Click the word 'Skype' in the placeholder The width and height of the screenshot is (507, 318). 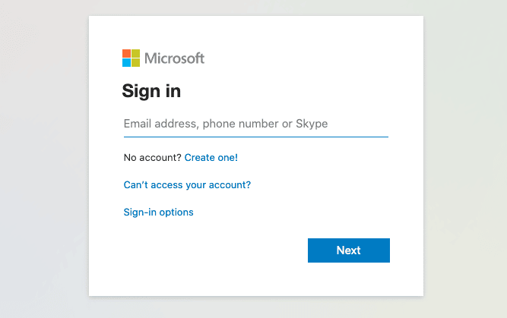[x=312, y=124]
